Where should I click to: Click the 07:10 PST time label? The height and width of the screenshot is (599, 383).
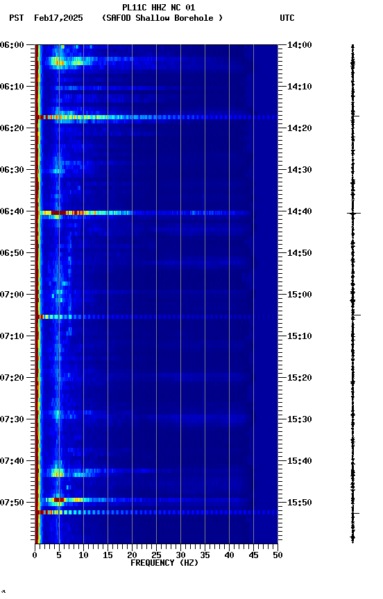pos(12,336)
